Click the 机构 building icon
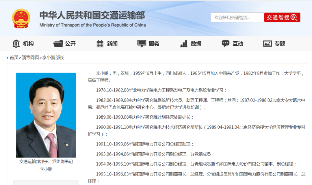The image size is (312, 185). pos(16,44)
